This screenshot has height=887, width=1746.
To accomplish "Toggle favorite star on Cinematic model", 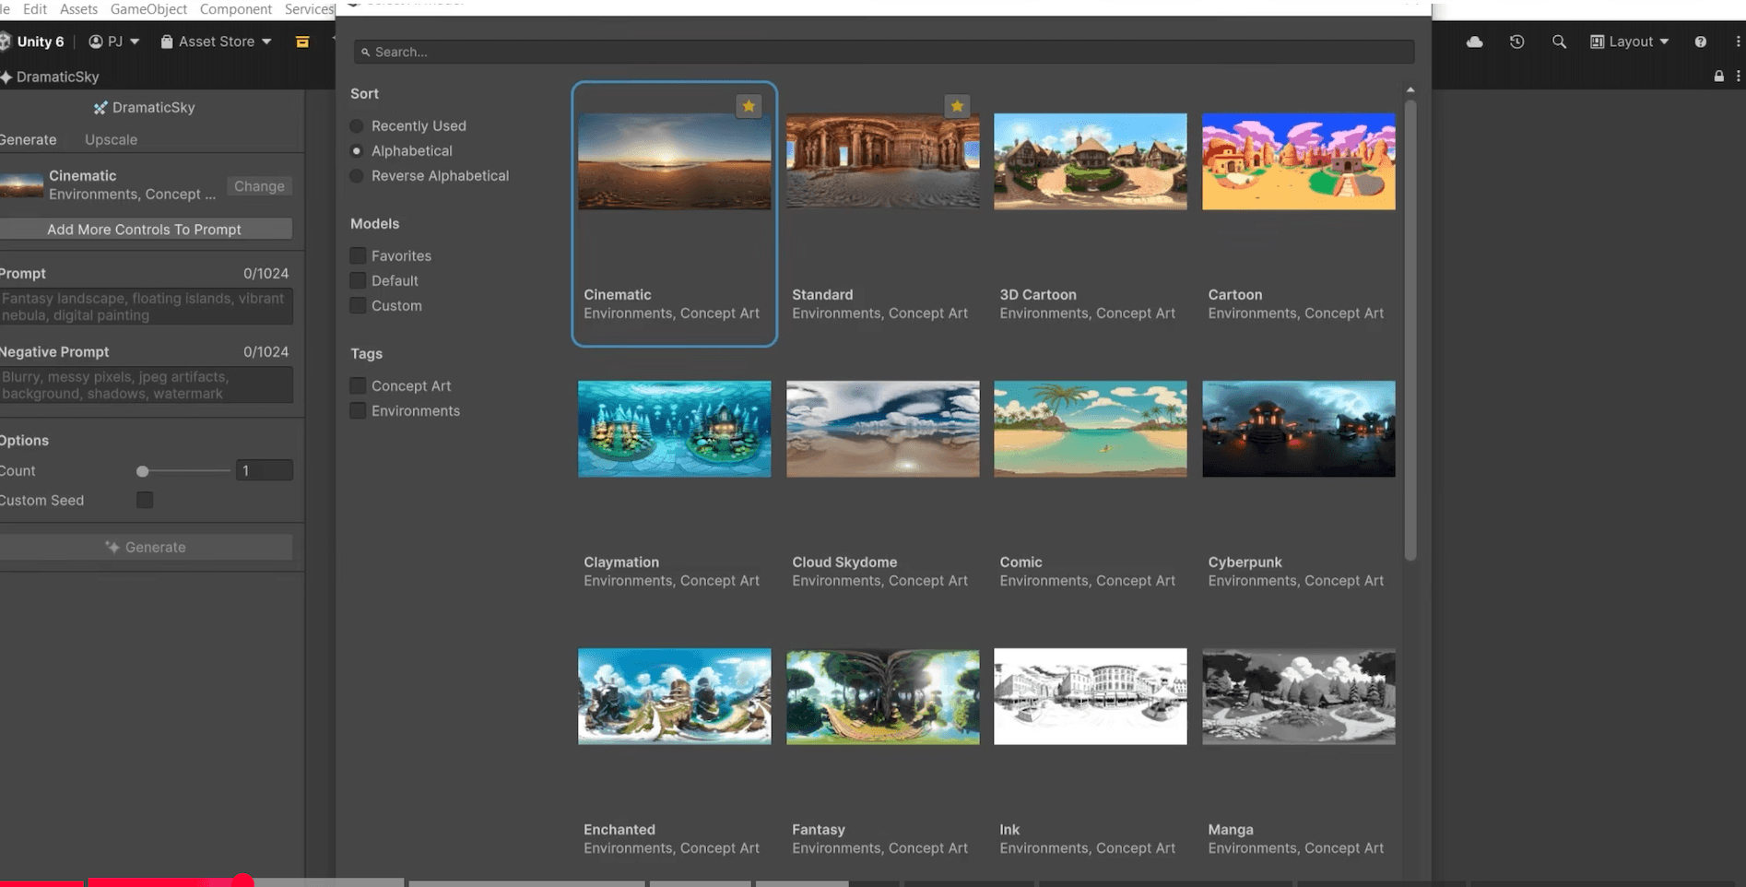I will (x=749, y=106).
